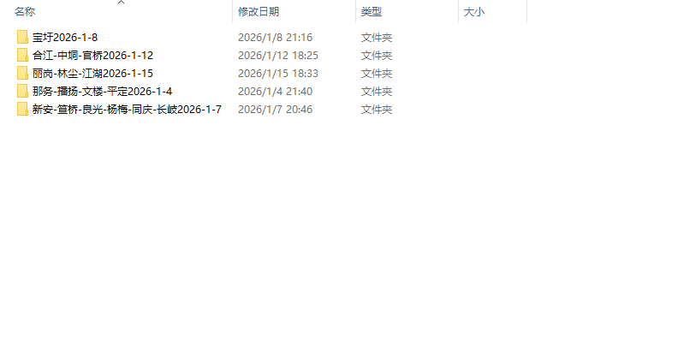Select folder name 丽岗-林尘-江湖2026-1-15
690x352 pixels.
pos(92,74)
